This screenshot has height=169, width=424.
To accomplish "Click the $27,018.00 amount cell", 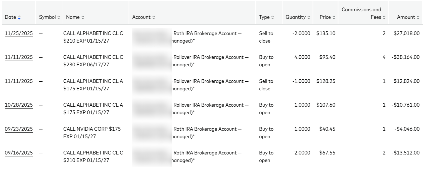I will coord(406,33).
